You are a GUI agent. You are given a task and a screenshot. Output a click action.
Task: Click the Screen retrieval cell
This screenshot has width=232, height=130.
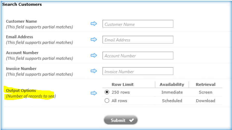[x=206, y=92]
